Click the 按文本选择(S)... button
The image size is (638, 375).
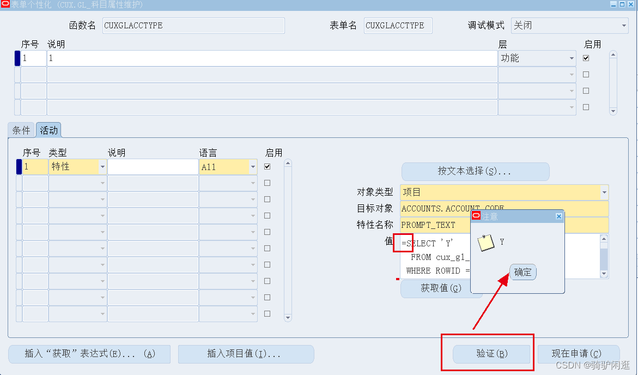click(x=475, y=171)
